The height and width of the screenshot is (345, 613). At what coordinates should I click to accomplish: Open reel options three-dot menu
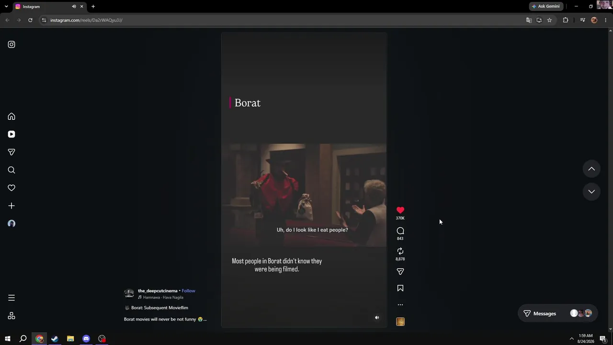[400, 305]
